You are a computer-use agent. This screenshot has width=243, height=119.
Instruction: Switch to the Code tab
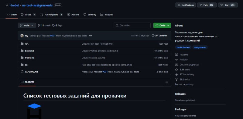pos(12,15)
